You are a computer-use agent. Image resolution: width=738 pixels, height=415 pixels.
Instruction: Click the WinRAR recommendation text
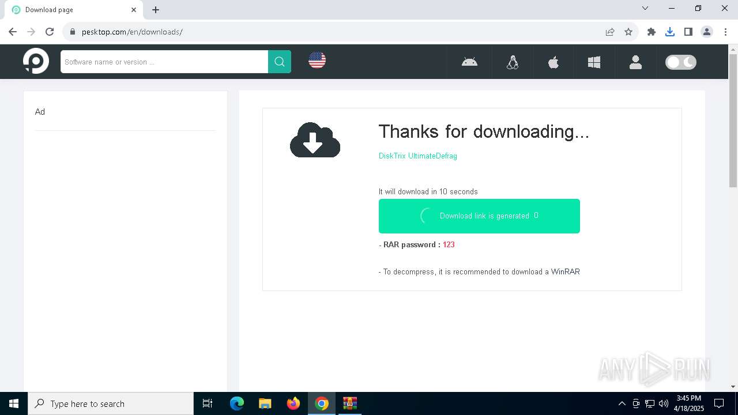click(479, 271)
